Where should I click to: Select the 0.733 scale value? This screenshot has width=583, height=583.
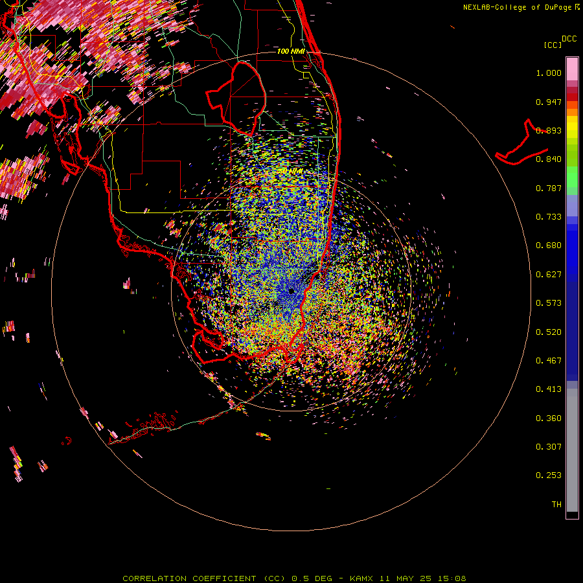point(549,217)
